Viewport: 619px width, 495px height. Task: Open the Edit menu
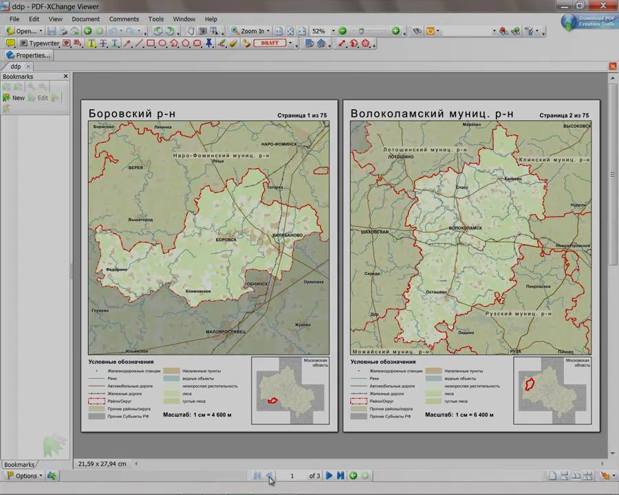(x=34, y=19)
